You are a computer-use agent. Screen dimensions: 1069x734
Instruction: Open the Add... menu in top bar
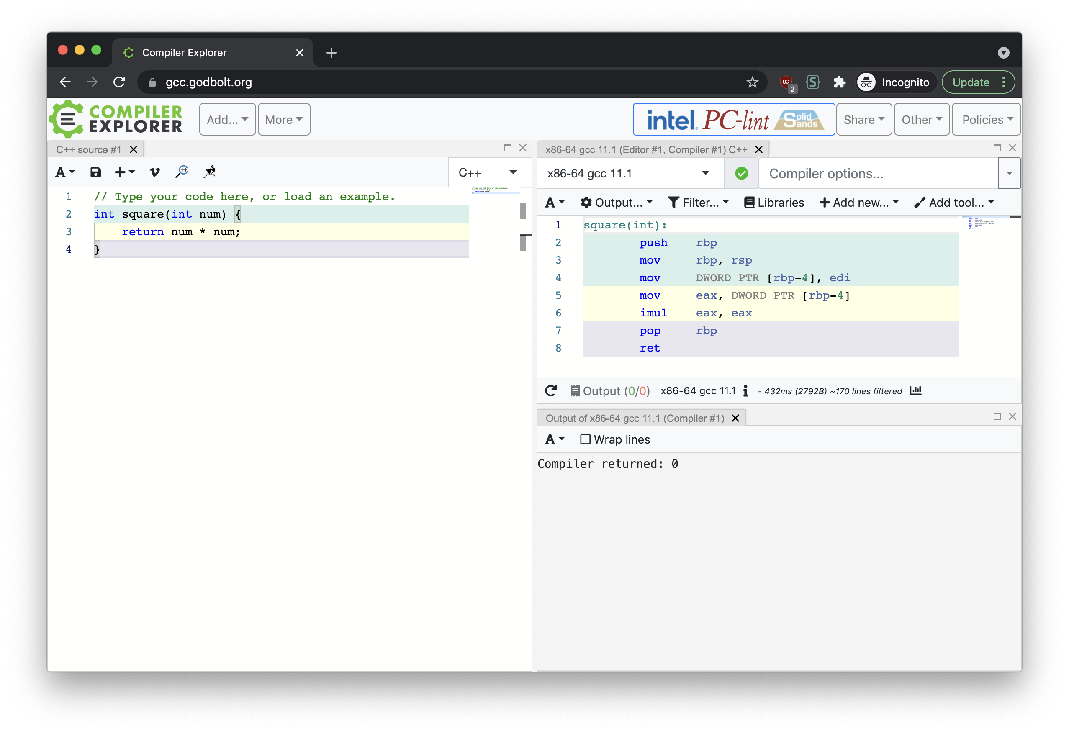pos(227,120)
